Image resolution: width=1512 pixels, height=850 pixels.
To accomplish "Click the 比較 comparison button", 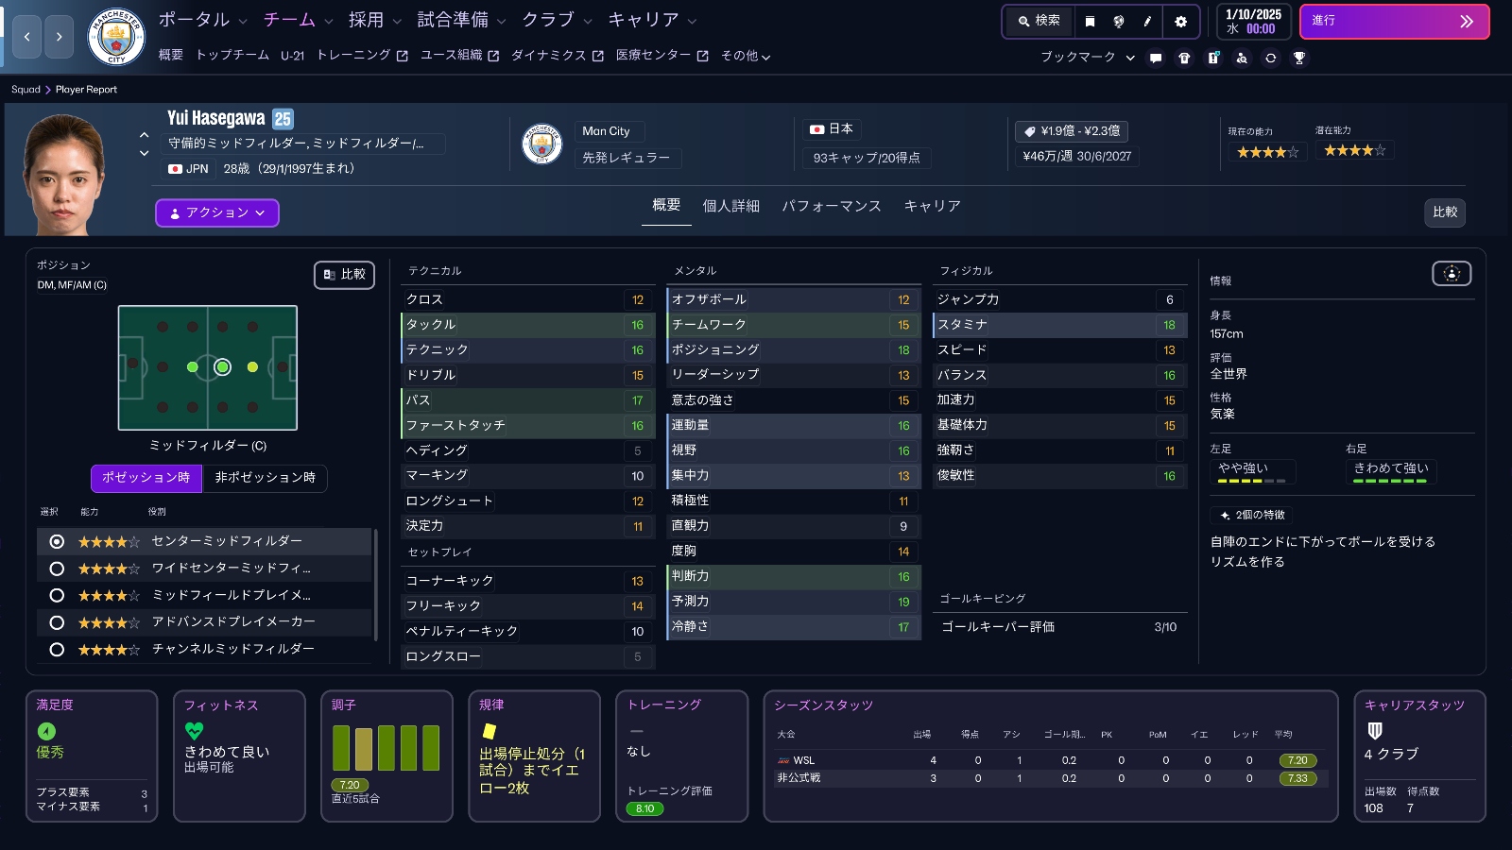I will tap(1445, 212).
